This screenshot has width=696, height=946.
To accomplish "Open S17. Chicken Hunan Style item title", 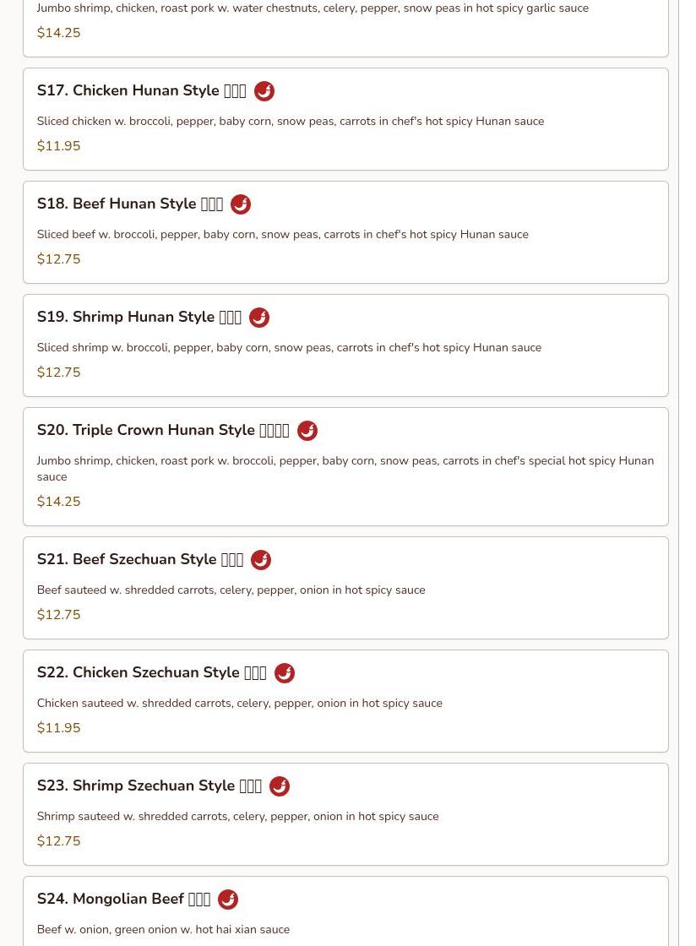I will click(141, 90).
